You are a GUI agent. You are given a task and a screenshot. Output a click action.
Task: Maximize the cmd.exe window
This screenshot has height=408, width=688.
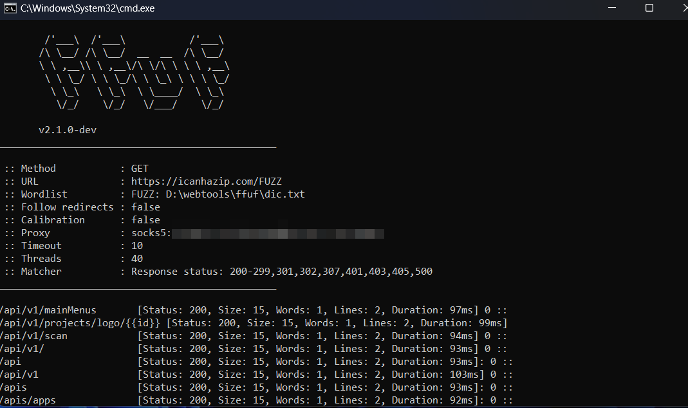coord(649,8)
